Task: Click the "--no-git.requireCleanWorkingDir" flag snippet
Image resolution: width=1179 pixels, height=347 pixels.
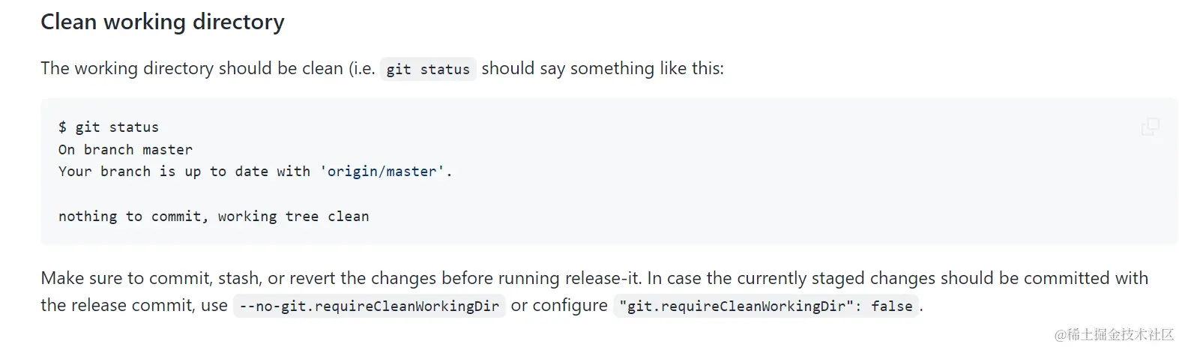Action: click(x=370, y=306)
